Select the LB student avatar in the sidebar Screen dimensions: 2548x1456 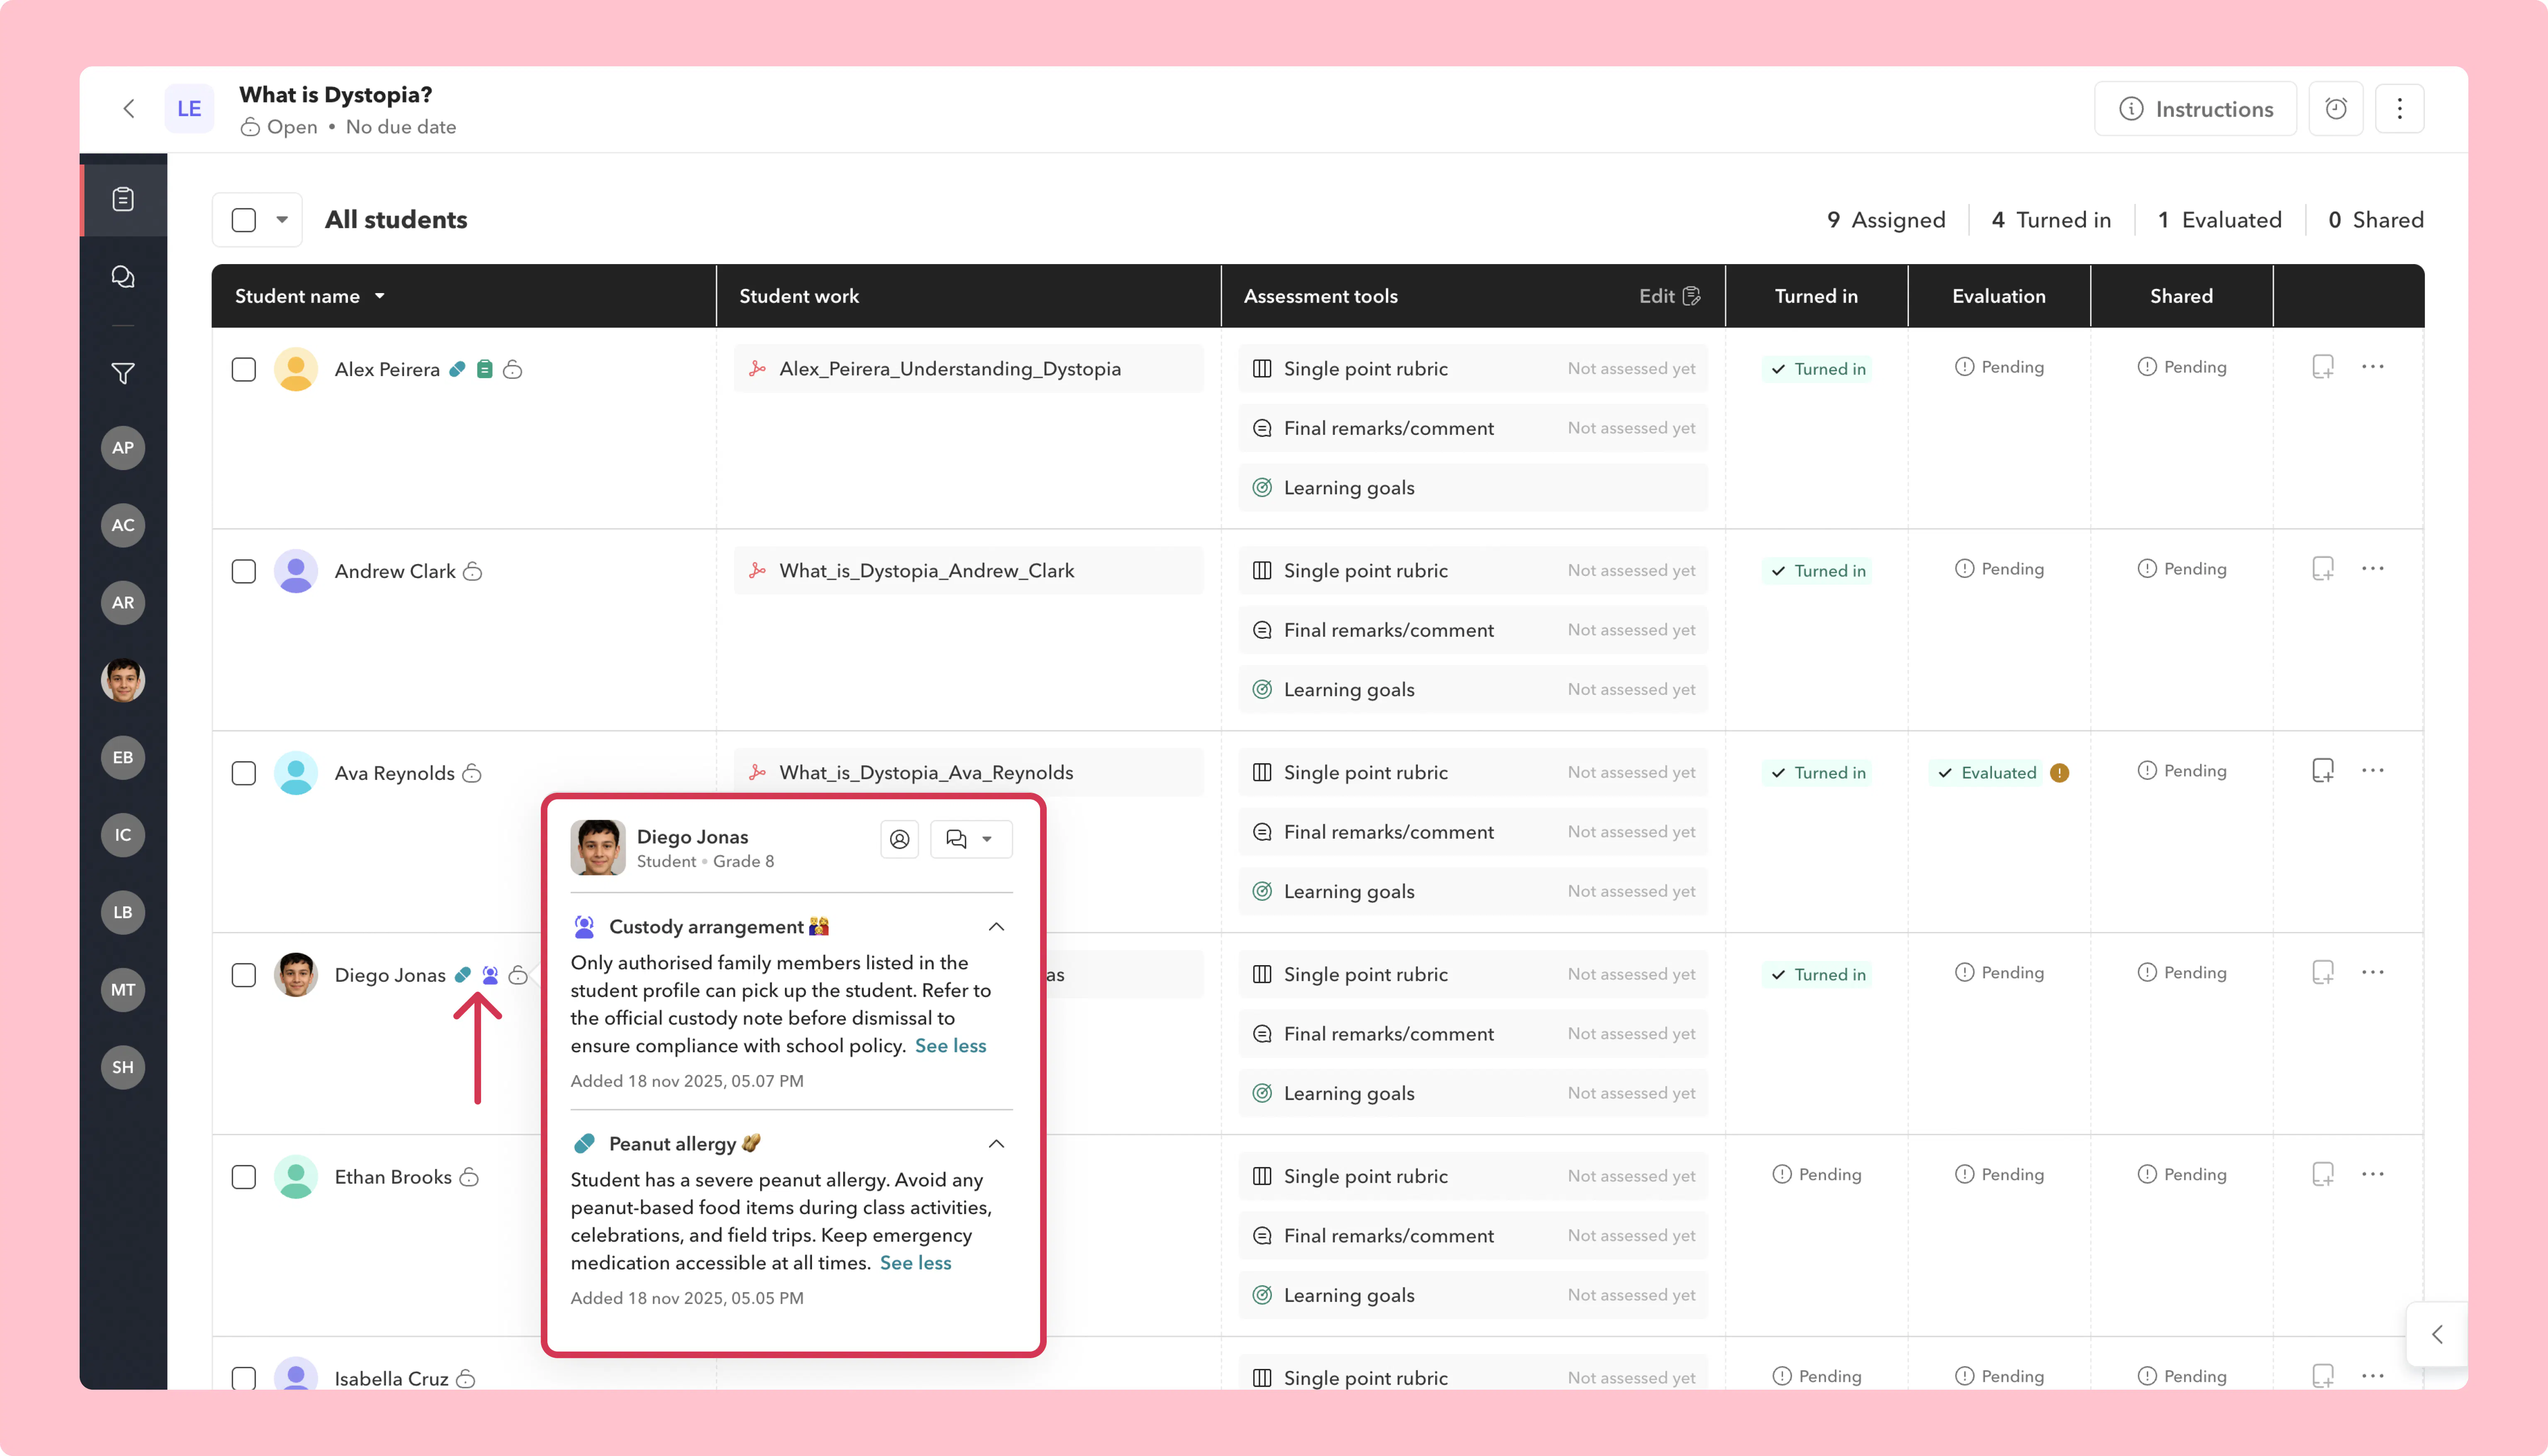123,912
